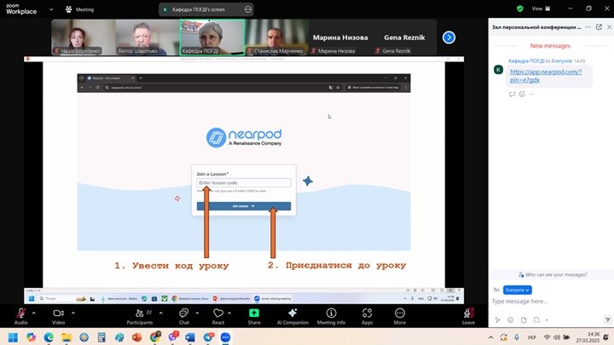The width and height of the screenshot is (614, 345).
Task: Toggle the Chat panel in Zoom toolbar
Action: [184, 316]
